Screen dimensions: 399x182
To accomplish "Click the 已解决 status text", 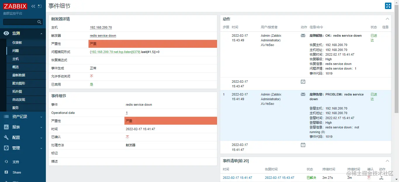I will click(x=311, y=178).
